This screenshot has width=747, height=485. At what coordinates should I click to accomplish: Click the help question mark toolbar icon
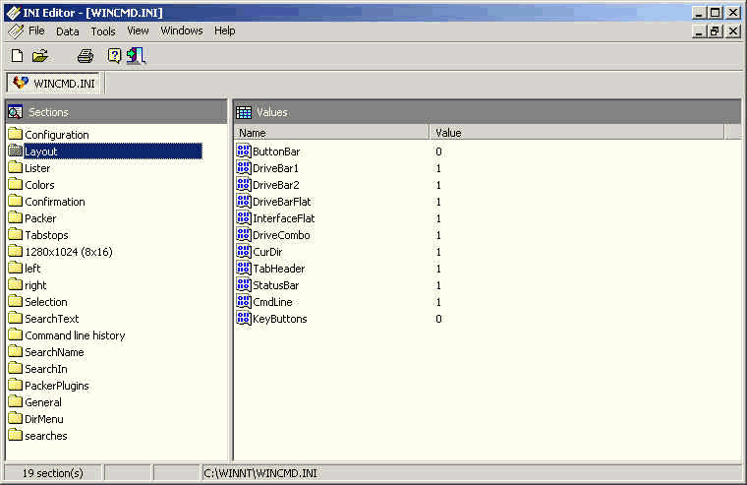(114, 56)
